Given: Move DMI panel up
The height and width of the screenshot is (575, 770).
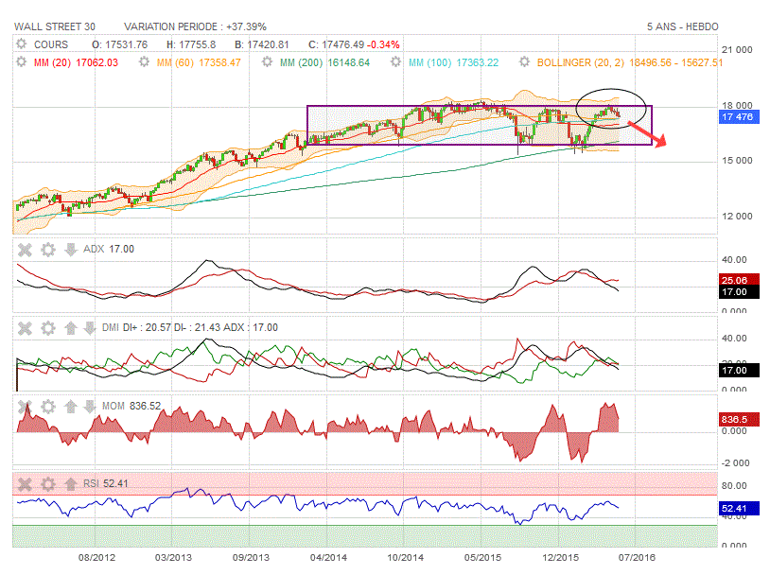Looking at the screenshot, I should tap(70, 328).
